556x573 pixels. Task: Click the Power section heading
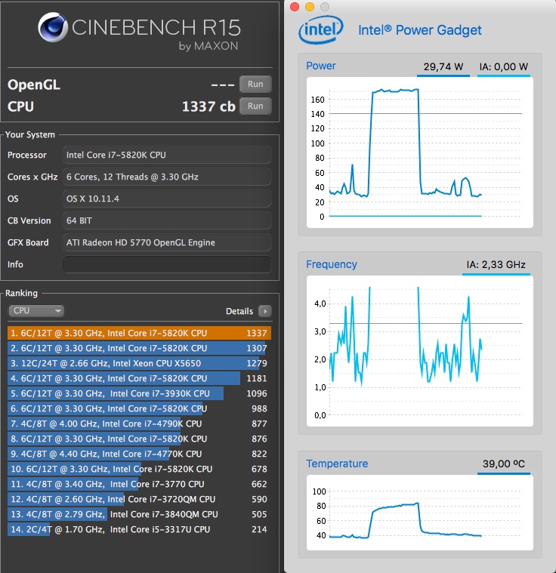[321, 66]
